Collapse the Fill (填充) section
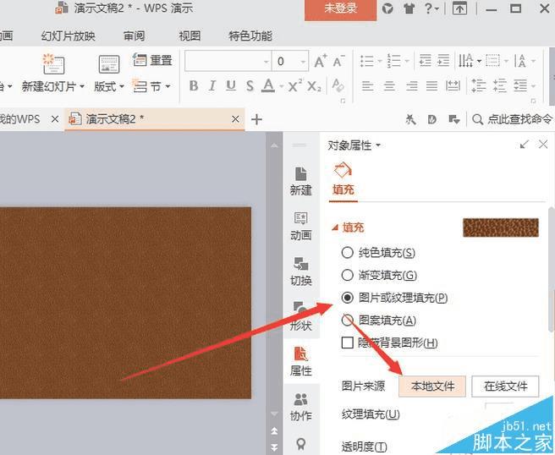The width and height of the screenshot is (555, 455). click(x=334, y=227)
